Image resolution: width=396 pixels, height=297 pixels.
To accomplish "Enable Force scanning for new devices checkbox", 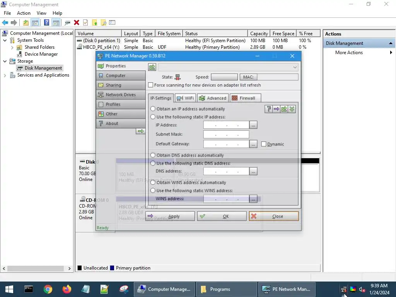I will pos(151,85).
